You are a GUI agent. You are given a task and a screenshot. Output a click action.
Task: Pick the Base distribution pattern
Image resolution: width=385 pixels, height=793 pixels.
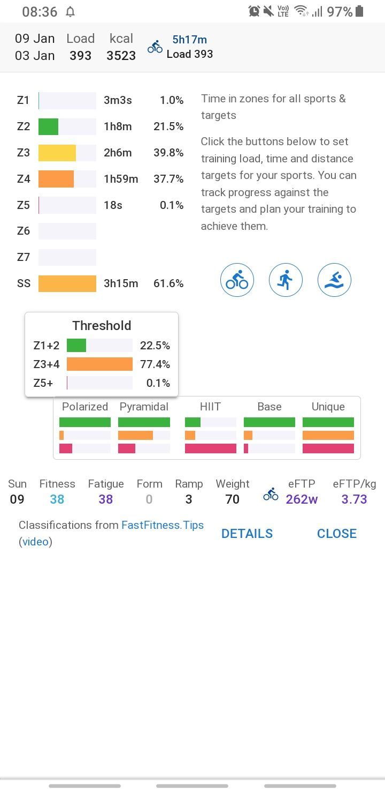click(269, 428)
